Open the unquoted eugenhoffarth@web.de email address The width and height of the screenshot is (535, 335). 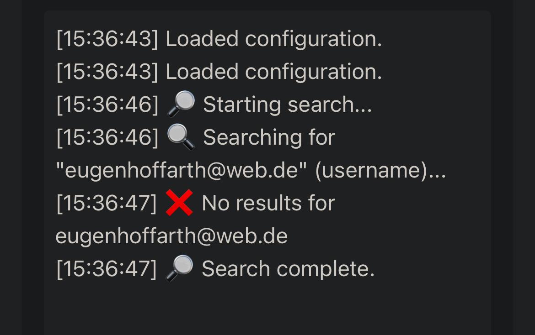(x=171, y=236)
